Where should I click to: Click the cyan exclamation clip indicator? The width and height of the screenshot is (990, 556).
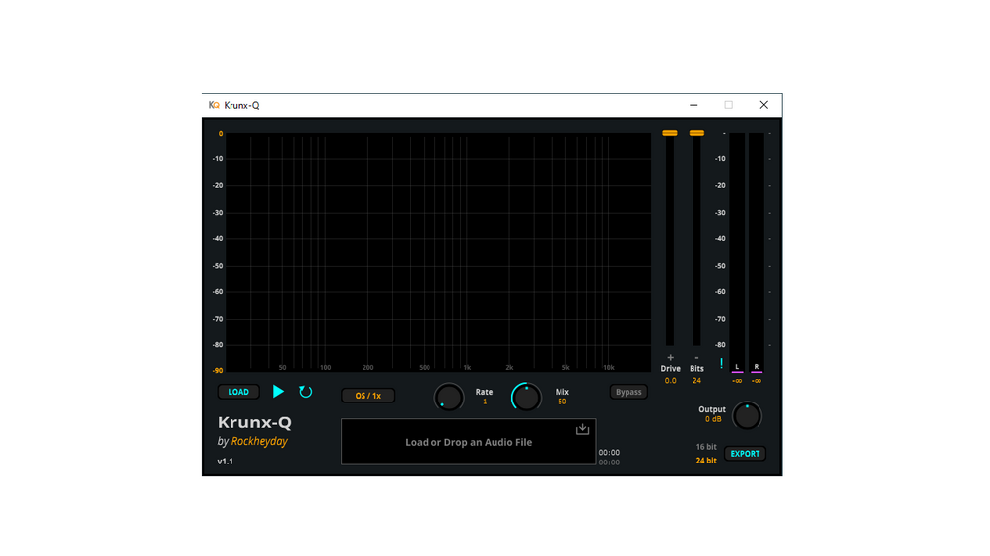click(x=721, y=363)
